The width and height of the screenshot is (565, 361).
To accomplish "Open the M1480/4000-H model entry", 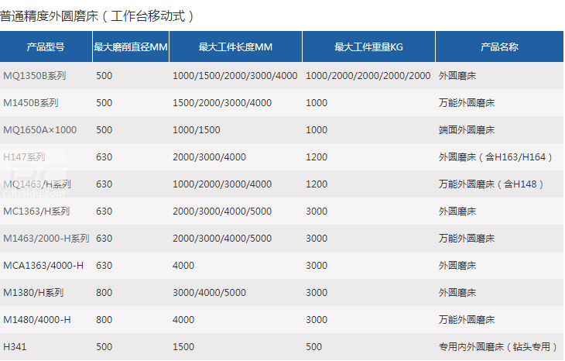I will point(37,320).
